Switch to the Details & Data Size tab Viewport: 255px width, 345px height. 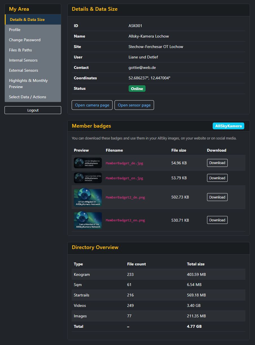(x=27, y=19)
